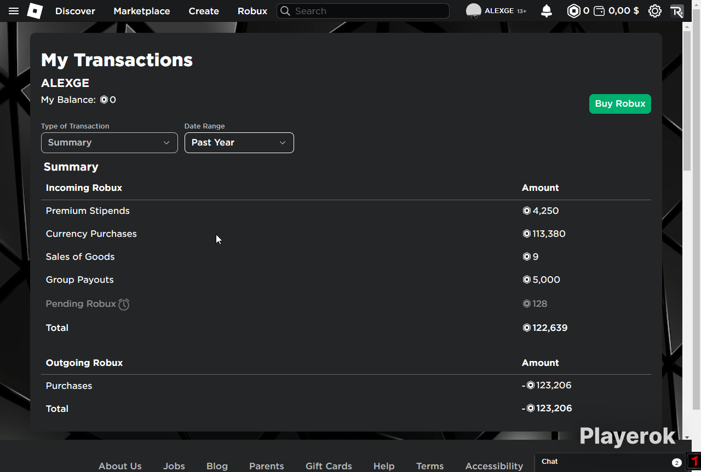Screen dimensions: 701x472
Task: Open the wallet balance icon
Action: [x=600, y=11]
